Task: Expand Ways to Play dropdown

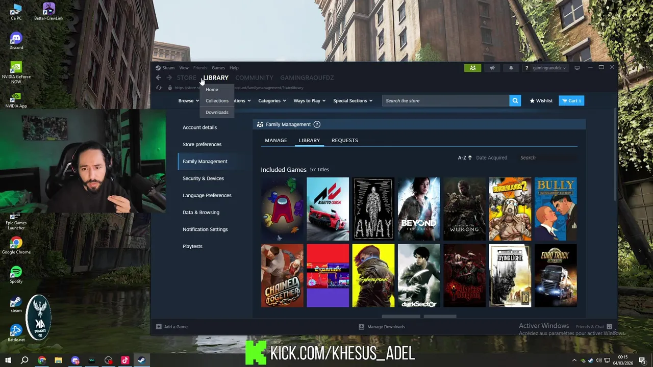Action: [310, 100]
